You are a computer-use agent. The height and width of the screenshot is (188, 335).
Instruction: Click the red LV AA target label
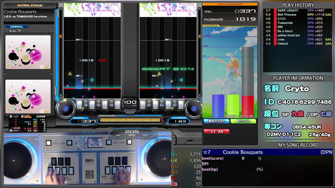coord(216,131)
